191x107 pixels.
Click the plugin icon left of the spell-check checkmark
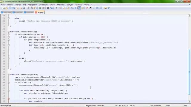(105, 8)
